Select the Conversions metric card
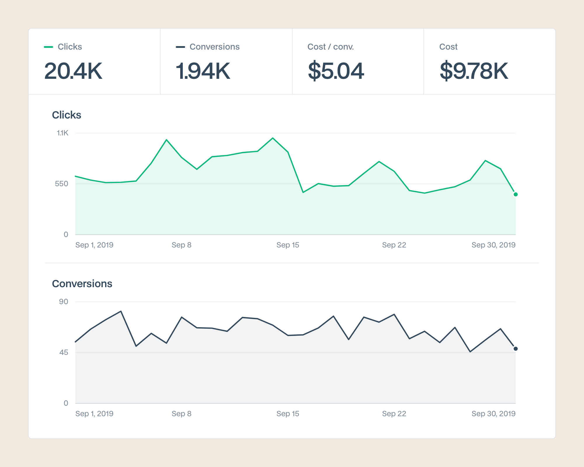Image resolution: width=584 pixels, height=467 pixels. 226,61
